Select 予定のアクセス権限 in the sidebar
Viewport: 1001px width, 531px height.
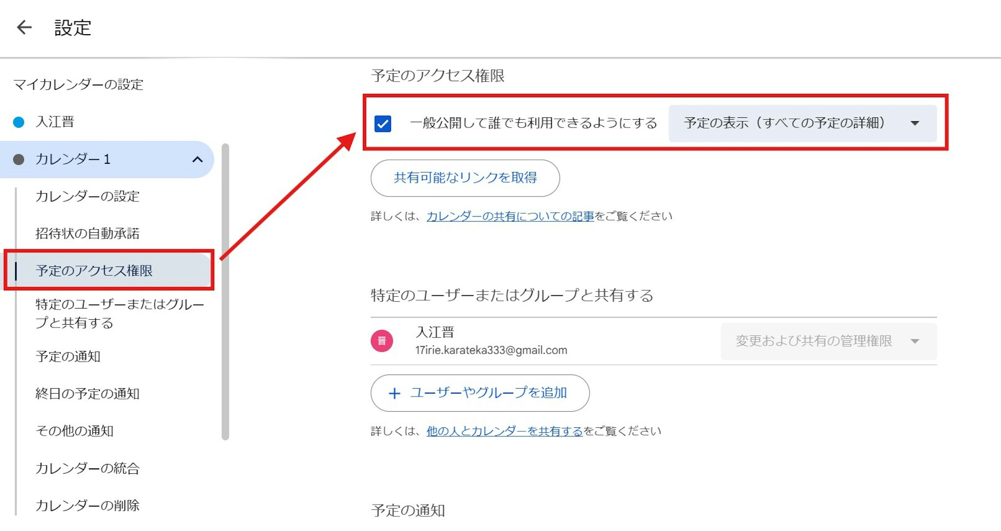pos(94,271)
